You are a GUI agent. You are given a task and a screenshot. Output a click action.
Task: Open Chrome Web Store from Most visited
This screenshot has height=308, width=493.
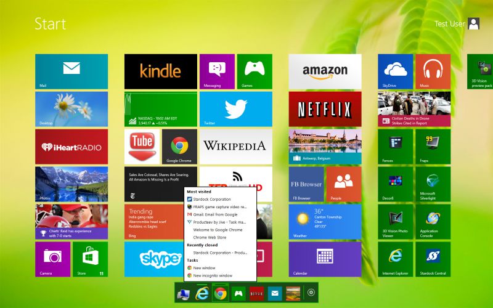tap(208, 237)
